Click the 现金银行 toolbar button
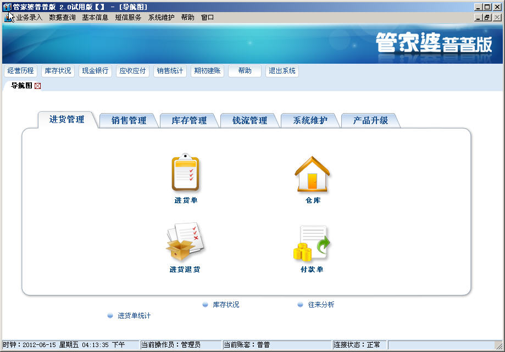The height and width of the screenshot is (352, 505). [95, 71]
